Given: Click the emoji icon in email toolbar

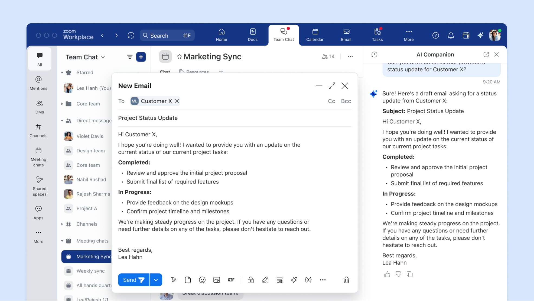Looking at the screenshot, I should pos(202,280).
